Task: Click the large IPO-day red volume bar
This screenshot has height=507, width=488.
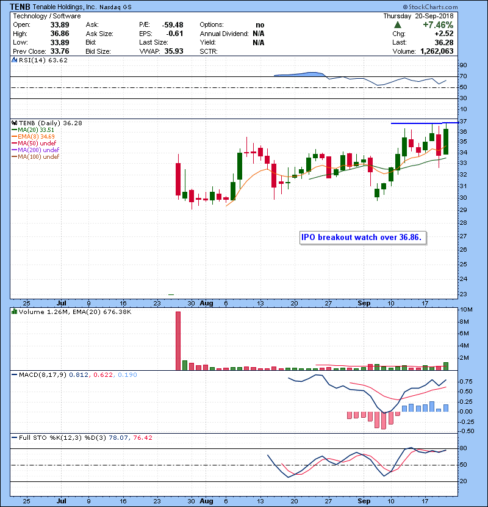Action: 178,341
